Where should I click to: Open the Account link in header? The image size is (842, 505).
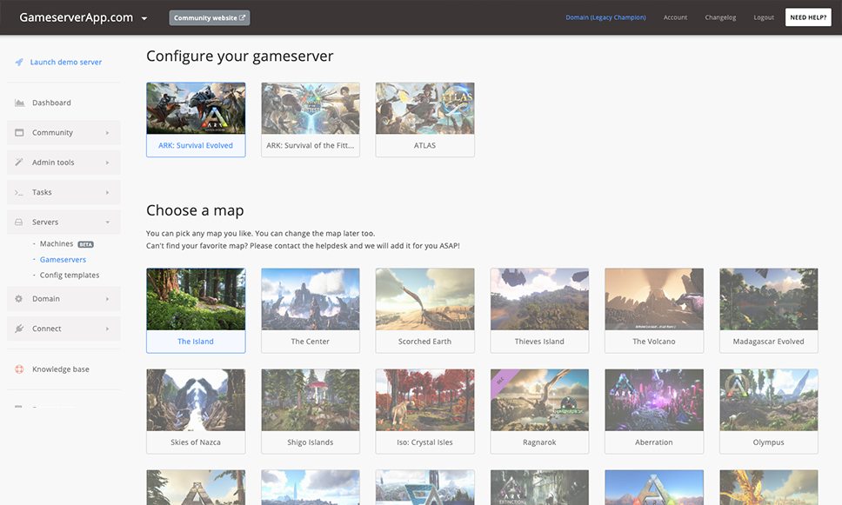click(x=675, y=17)
